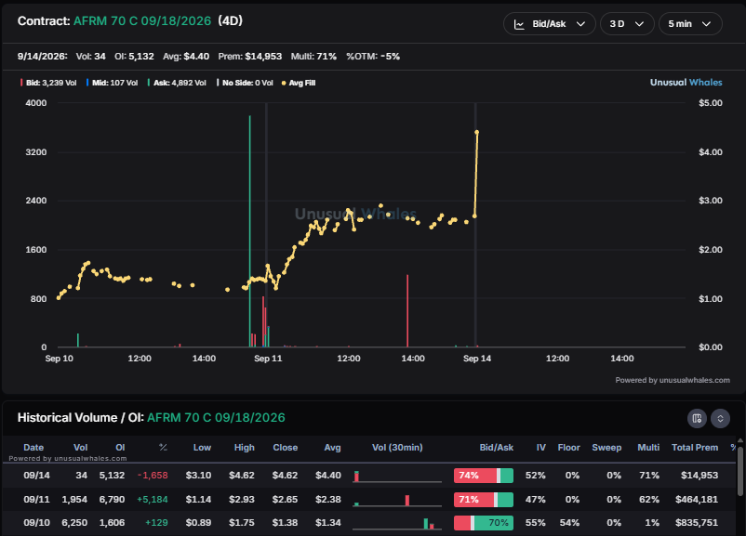Sort the table by Vol column
This screenshot has height=536, width=746.
[x=80, y=448]
